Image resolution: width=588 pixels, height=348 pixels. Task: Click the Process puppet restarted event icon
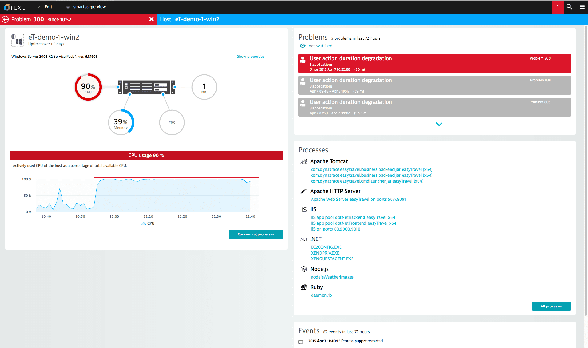[301, 341]
